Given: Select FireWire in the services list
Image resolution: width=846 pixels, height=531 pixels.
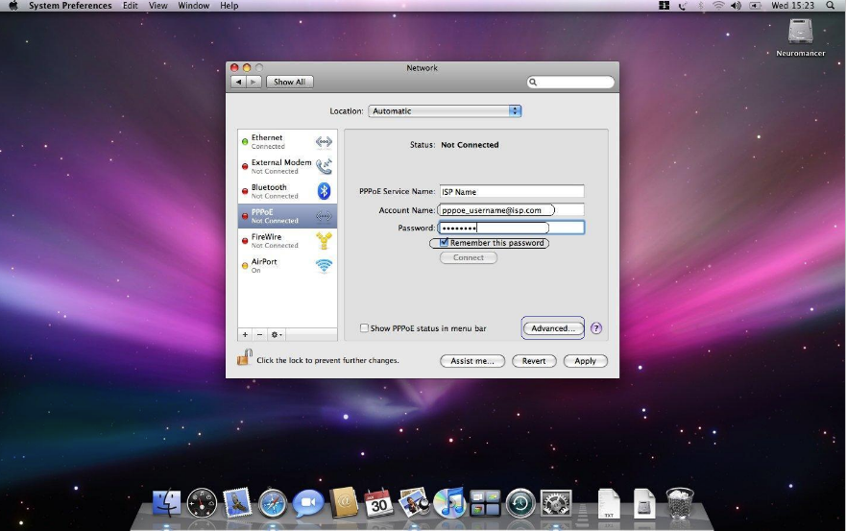Looking at the screenshot, I should 287,241.
